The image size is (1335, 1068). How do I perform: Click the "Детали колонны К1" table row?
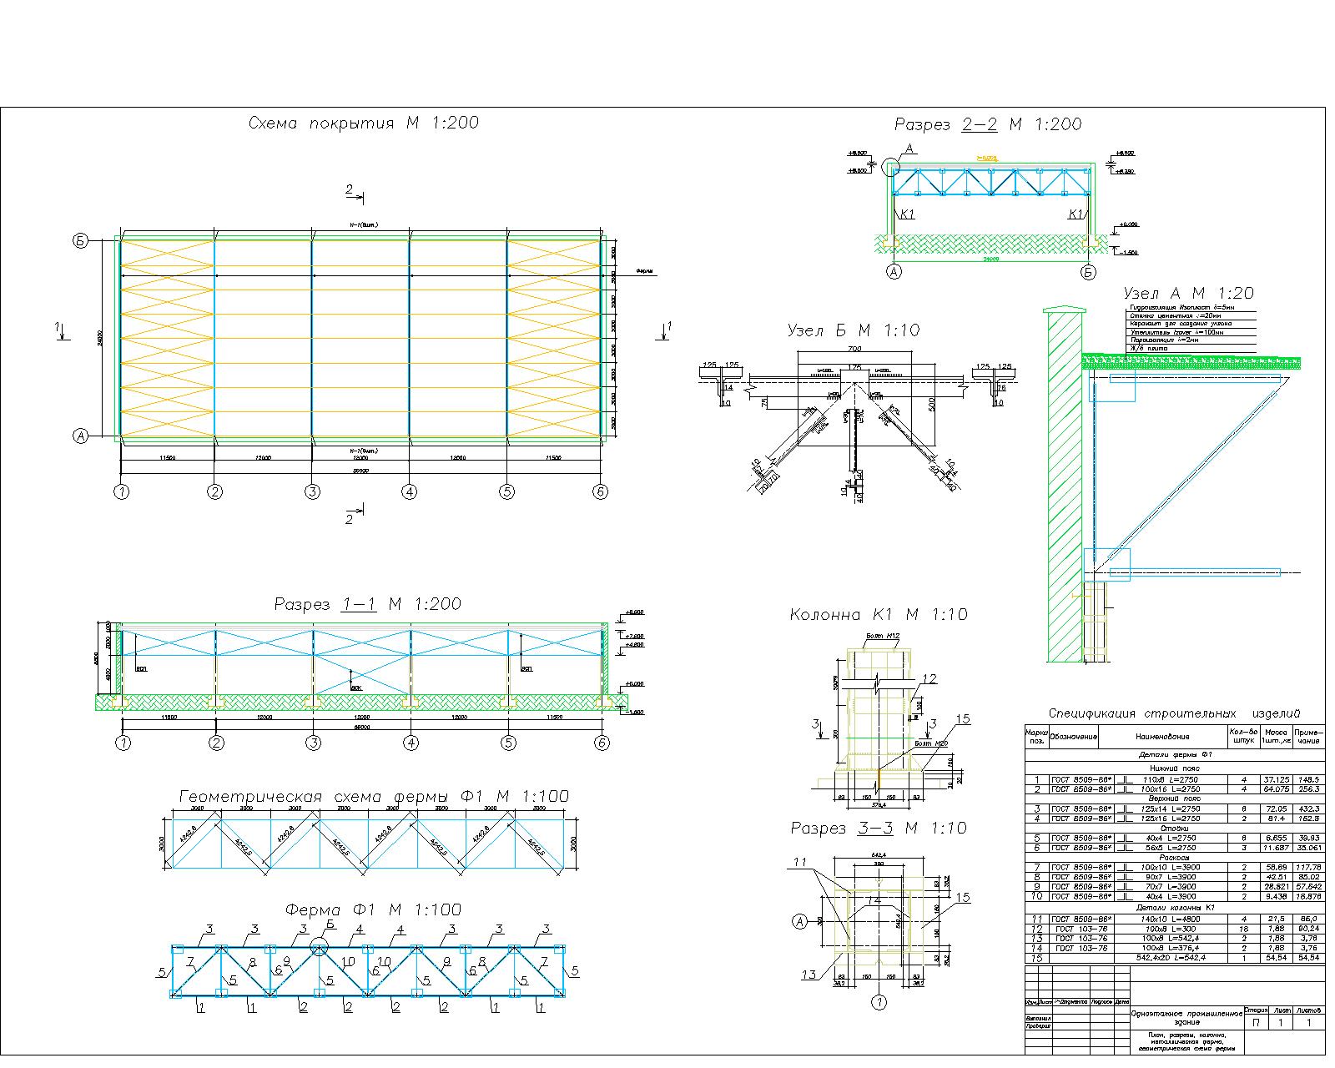pos(1174,907)
